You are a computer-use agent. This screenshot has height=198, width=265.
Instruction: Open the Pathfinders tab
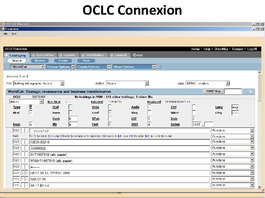pos(94,55)
